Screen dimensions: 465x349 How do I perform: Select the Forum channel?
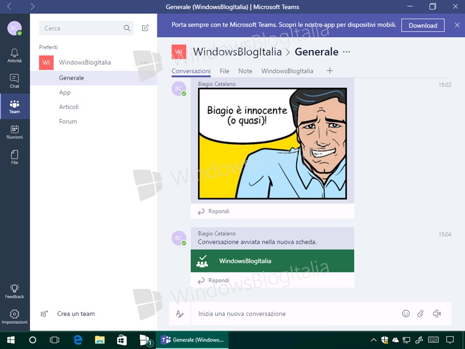coord(93,121)
